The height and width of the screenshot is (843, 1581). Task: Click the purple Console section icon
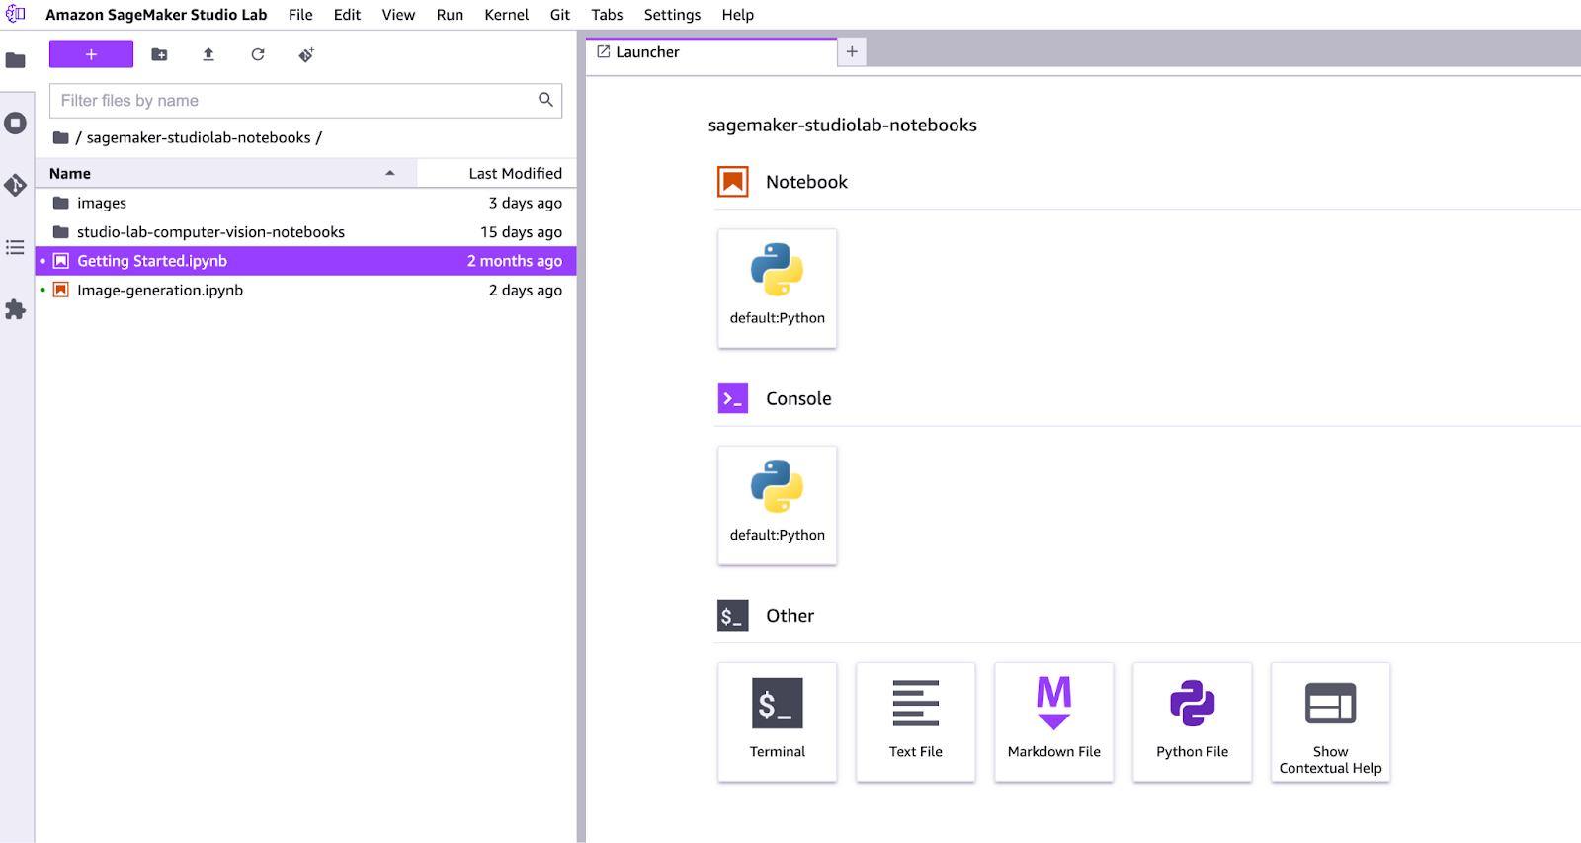coord(733,398)
